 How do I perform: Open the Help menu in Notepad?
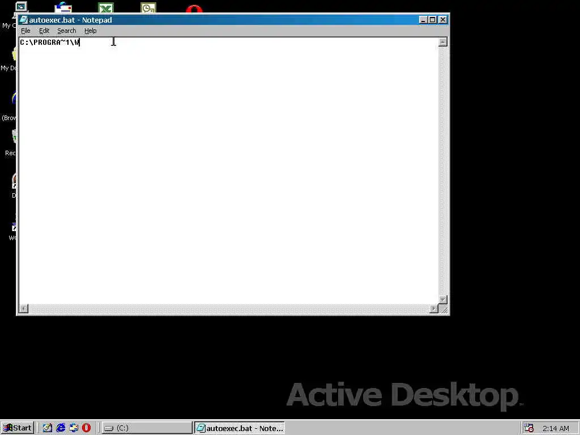tap(90, 31)
